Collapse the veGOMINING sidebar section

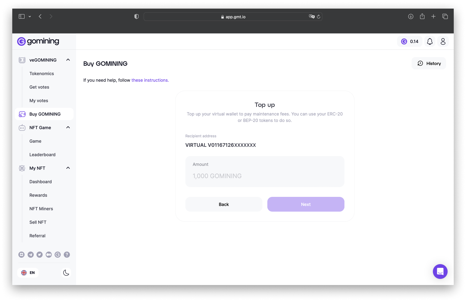pyautogui.click(x=68, y=60)
